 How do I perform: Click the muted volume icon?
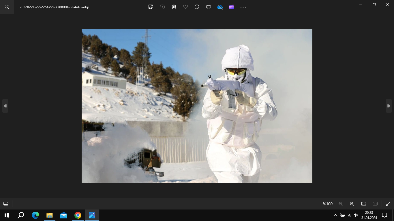coord(356,215)
